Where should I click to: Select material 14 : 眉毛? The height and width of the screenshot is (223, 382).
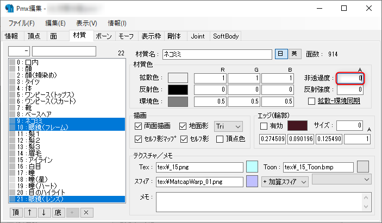coord(67,154)
